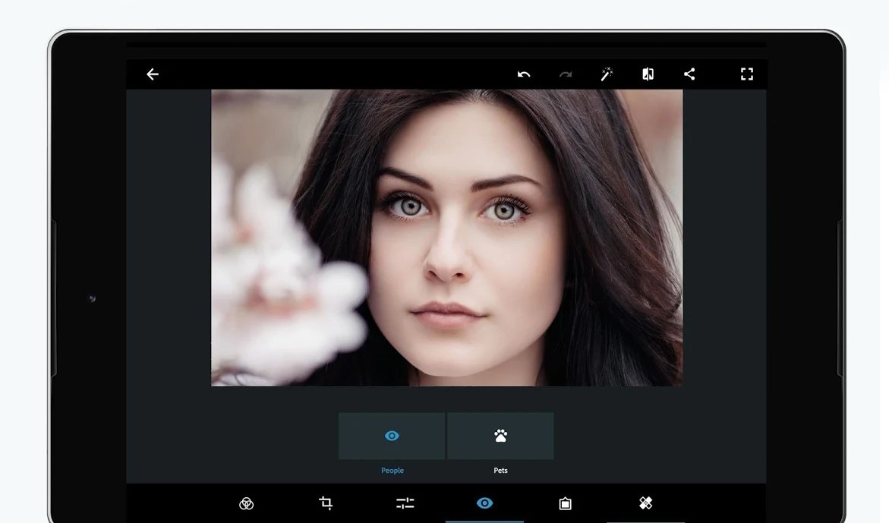Select the spot healing bandage tool
The width and height of the screenshot is (889, 523).
tap(645, 503)
